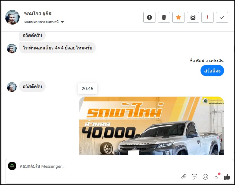
Task: Open the emoji picker smiley icon
Action: pyautogui.click(x=205, y=177)
